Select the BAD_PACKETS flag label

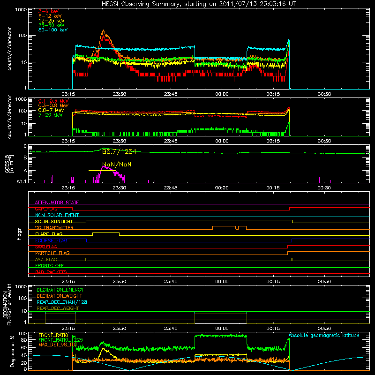[51, 272]
